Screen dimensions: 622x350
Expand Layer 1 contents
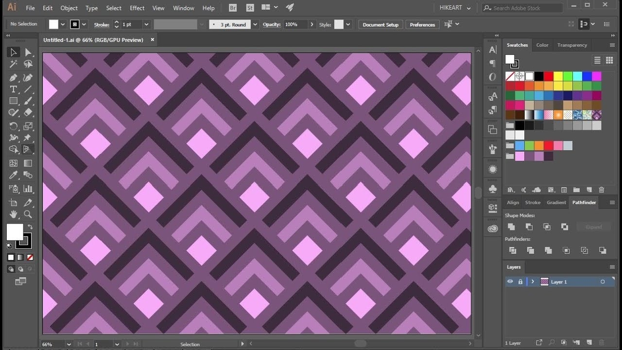tap(532, 281)
